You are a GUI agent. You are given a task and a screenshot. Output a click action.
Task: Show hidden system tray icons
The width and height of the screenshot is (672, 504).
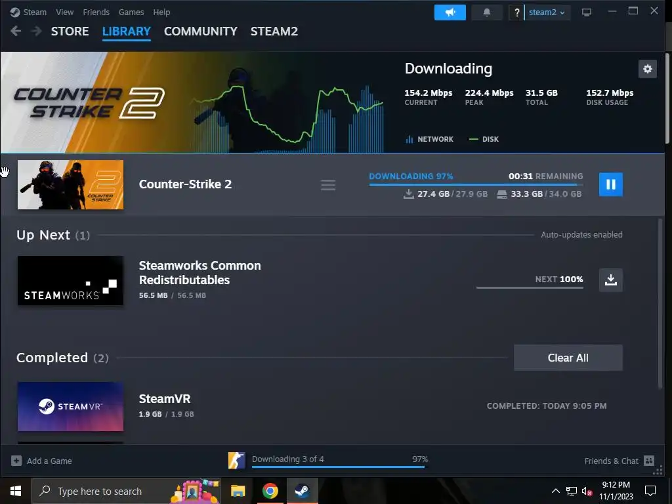pos(555,491)
